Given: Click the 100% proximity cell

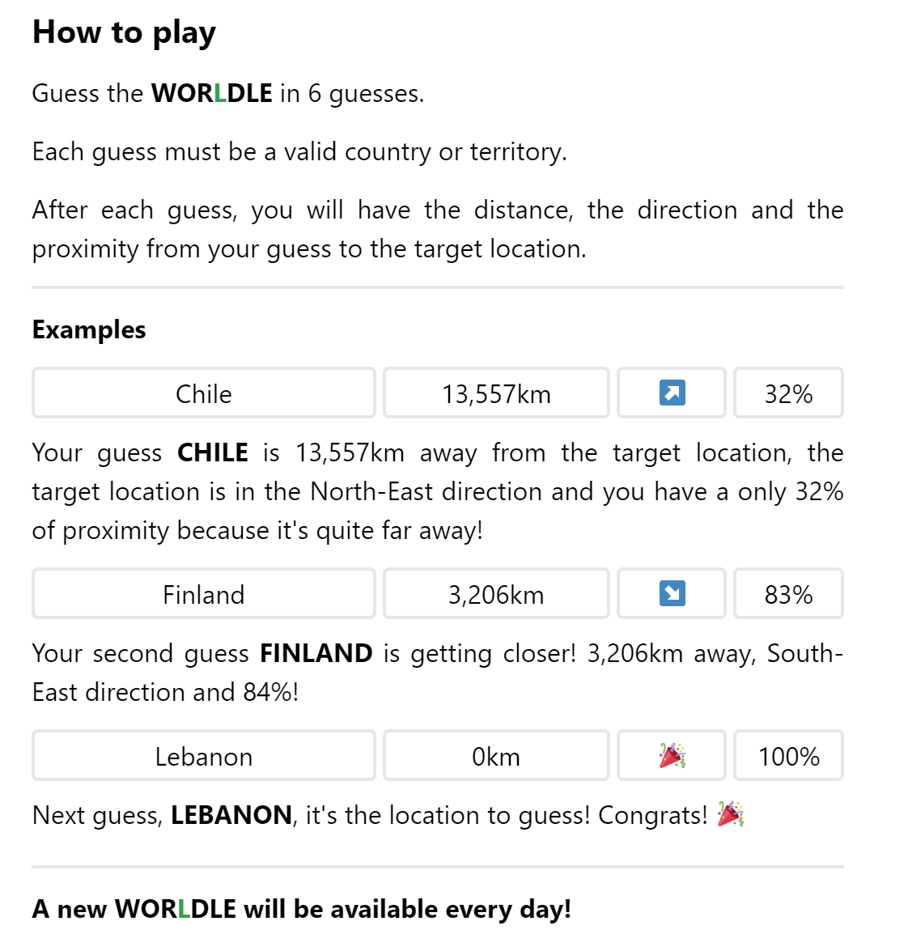Looking at the screenshot, I should point(788,756).
